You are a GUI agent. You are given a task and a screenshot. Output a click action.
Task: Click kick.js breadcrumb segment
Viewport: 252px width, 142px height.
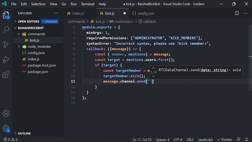[x=98, y=21]
